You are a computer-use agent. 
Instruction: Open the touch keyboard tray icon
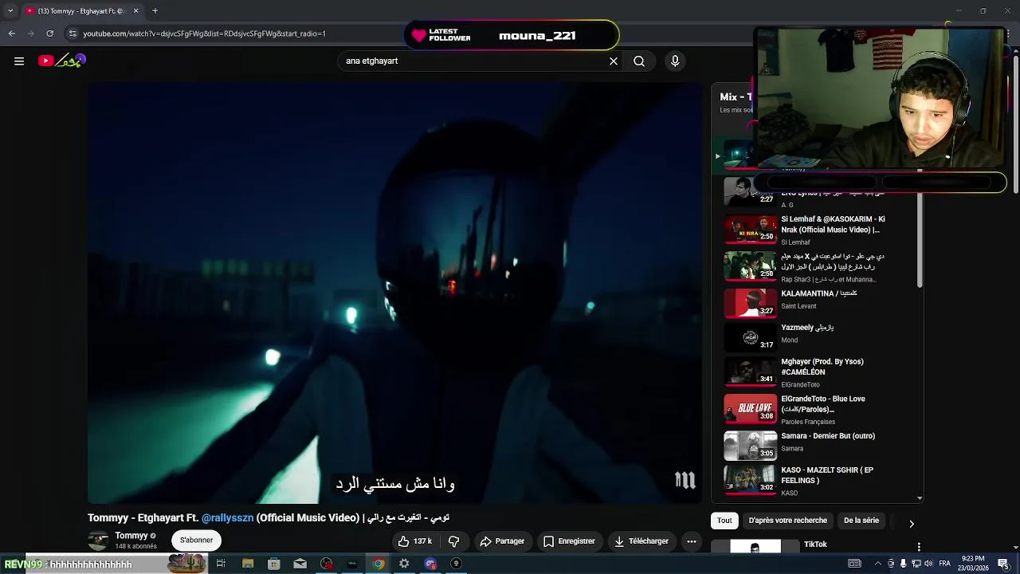coord(854,564)
